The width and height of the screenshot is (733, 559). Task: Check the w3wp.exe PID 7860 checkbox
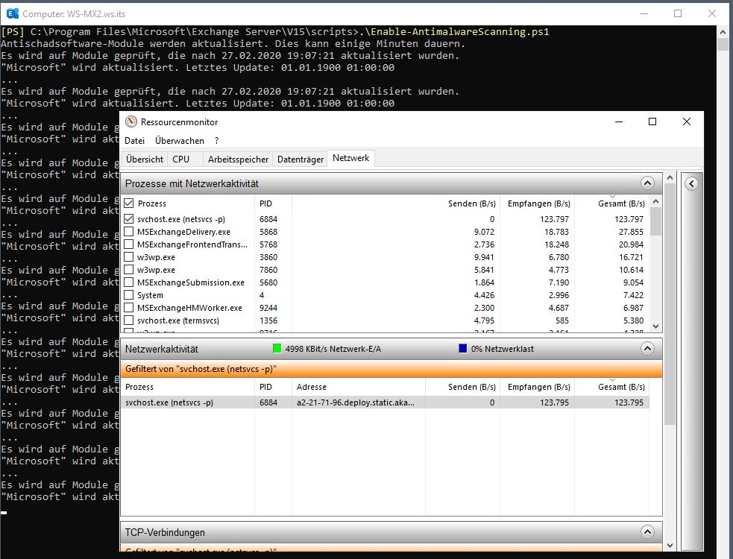pyautogui.click(x=129, y=270)
